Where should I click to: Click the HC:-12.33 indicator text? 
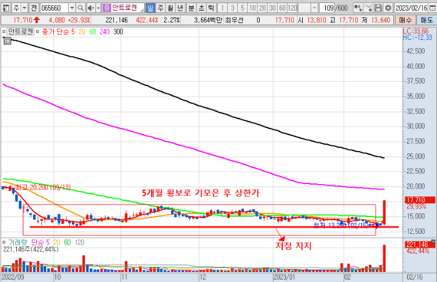[417, 37]
